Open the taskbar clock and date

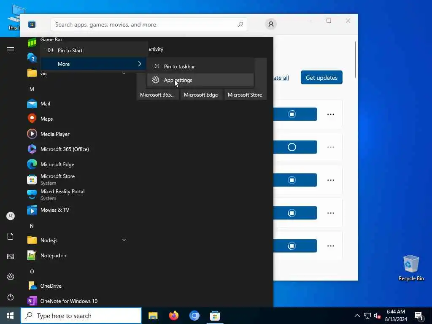click(396, 316)
